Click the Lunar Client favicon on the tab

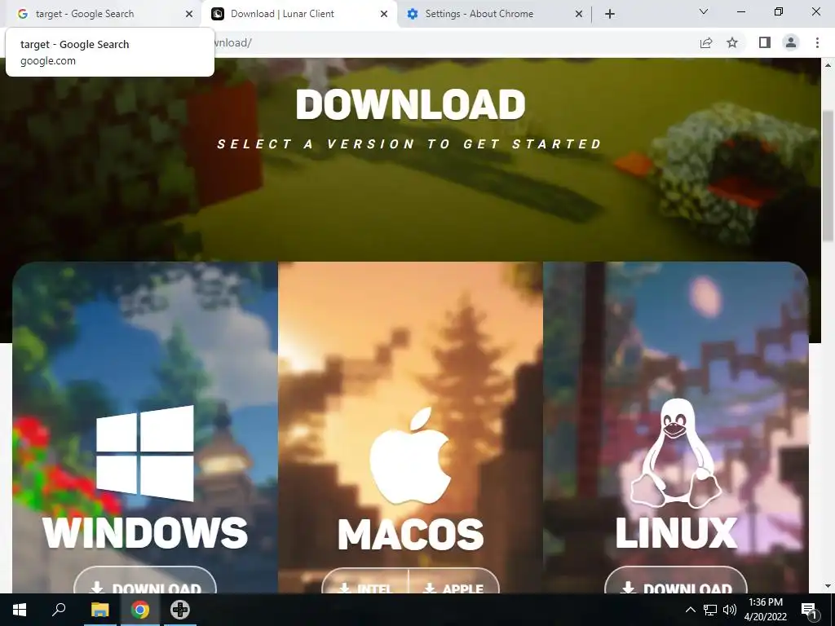tap(218, 14)
